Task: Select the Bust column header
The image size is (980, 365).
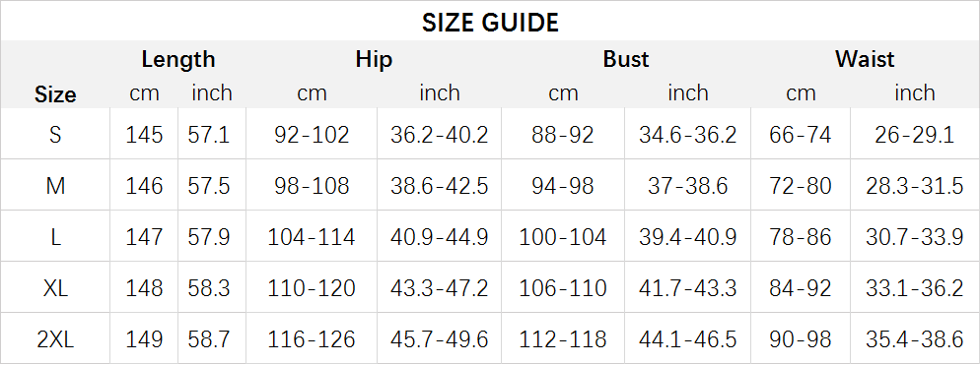Action: click(626, 59)
